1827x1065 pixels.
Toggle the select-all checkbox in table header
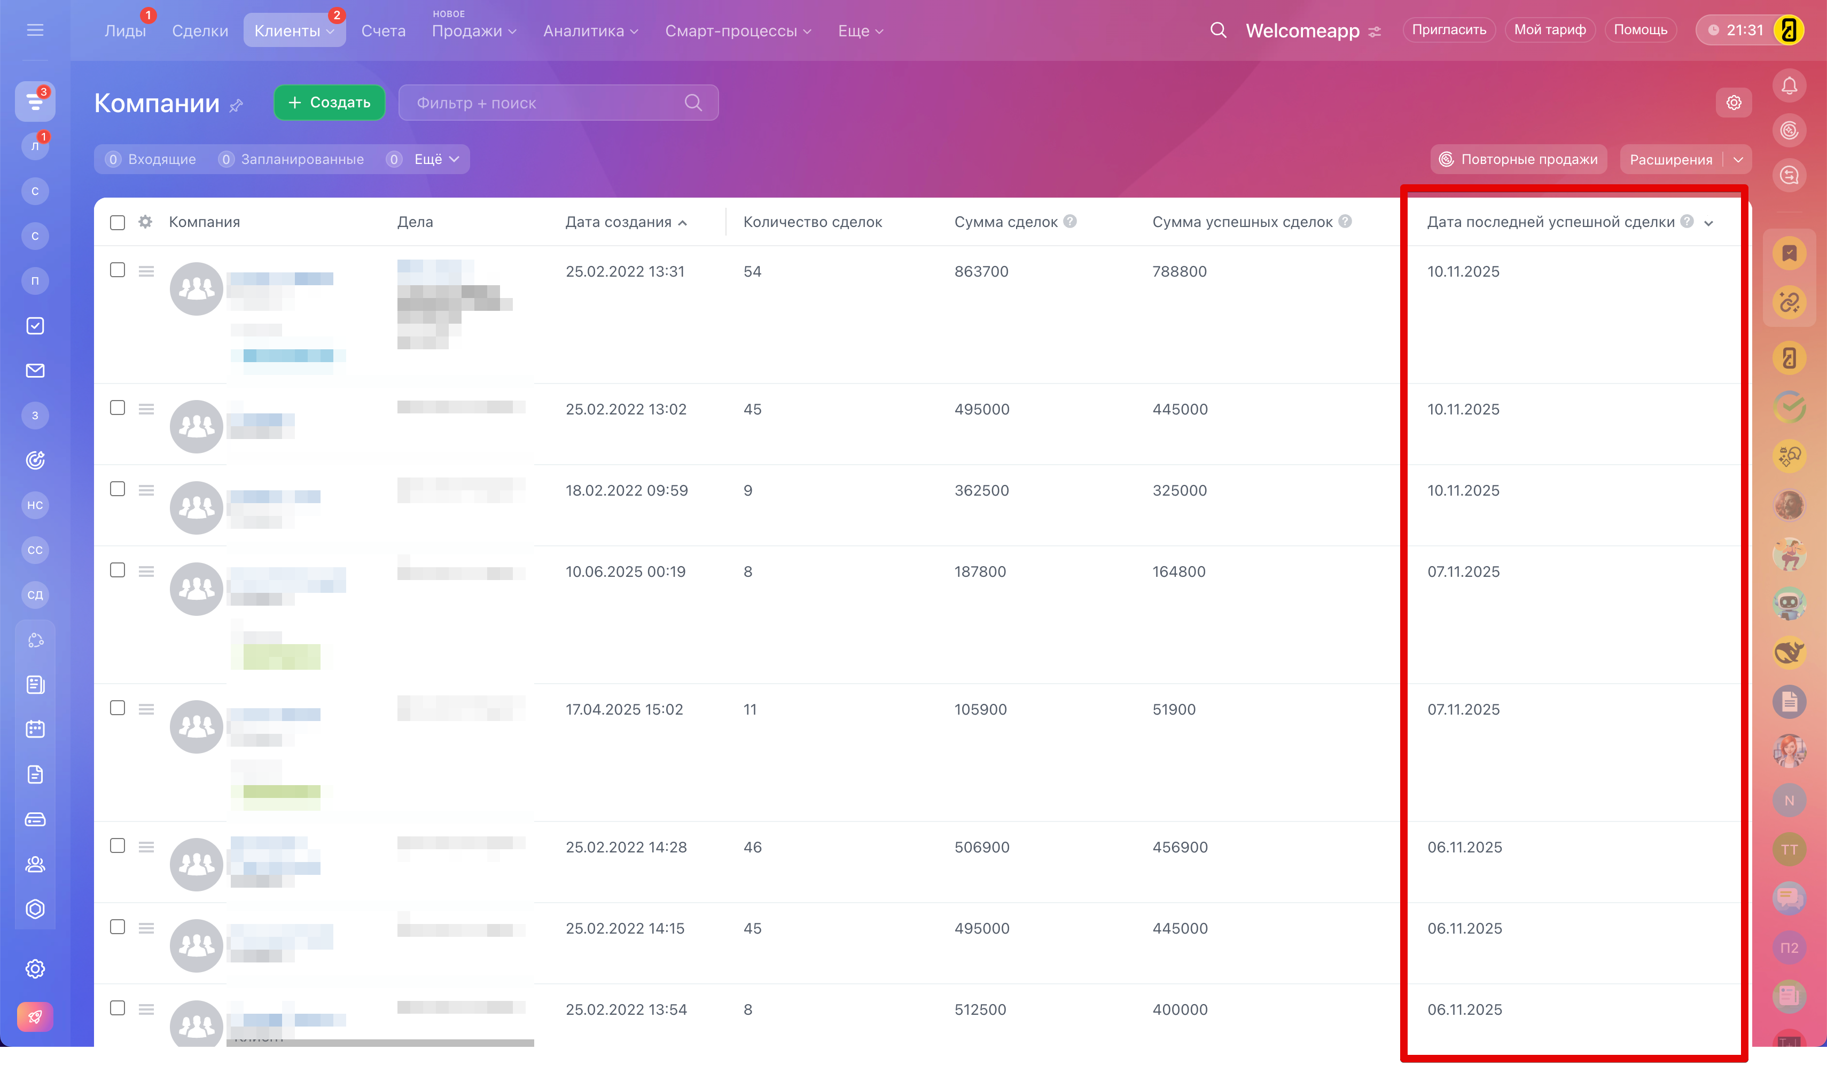(x=118, y=223)
